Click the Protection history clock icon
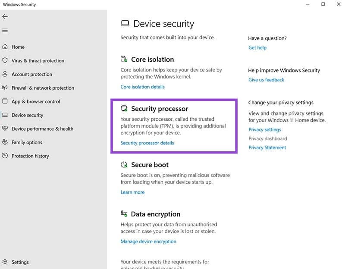This screenshot has height=269, width=345. pos(5,156)
